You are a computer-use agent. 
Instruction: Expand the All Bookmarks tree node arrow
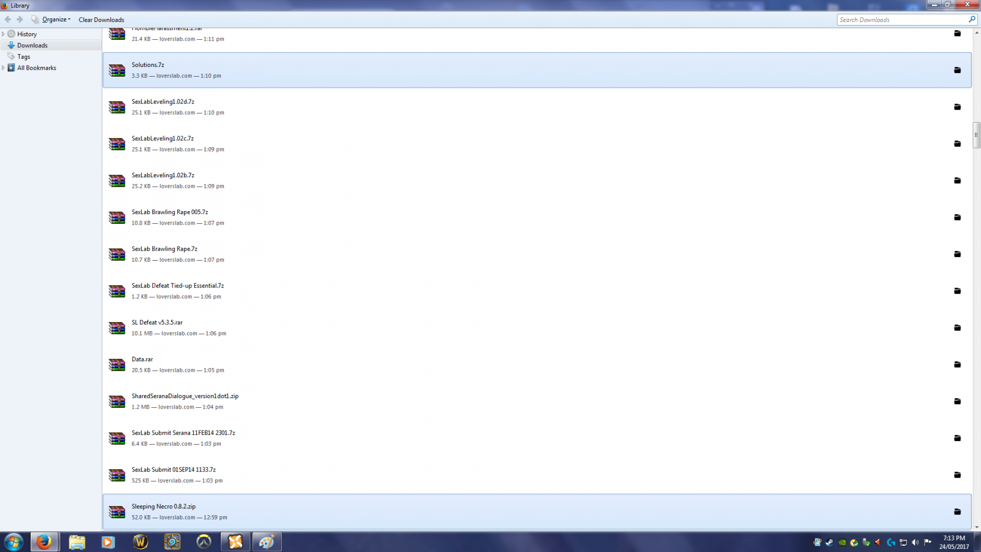(x=3, y=68)
